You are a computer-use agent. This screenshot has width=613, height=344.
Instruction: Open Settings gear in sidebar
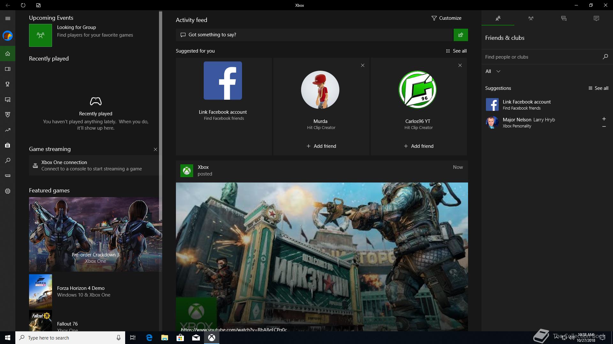(x=8, y=191)
